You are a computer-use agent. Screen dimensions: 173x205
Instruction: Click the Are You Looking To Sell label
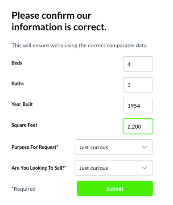pyautogui.click(x=39, y=168)
